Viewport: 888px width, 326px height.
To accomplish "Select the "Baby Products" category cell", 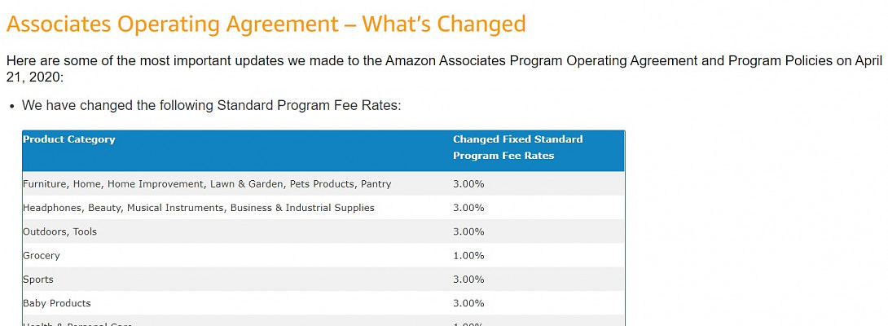I will click(x=57, y=303).
